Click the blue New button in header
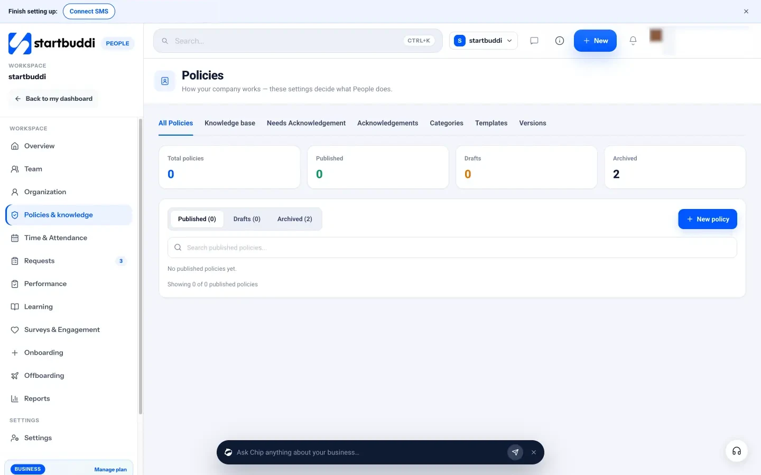This screenshot has width=761, height=475. (595, 41)
